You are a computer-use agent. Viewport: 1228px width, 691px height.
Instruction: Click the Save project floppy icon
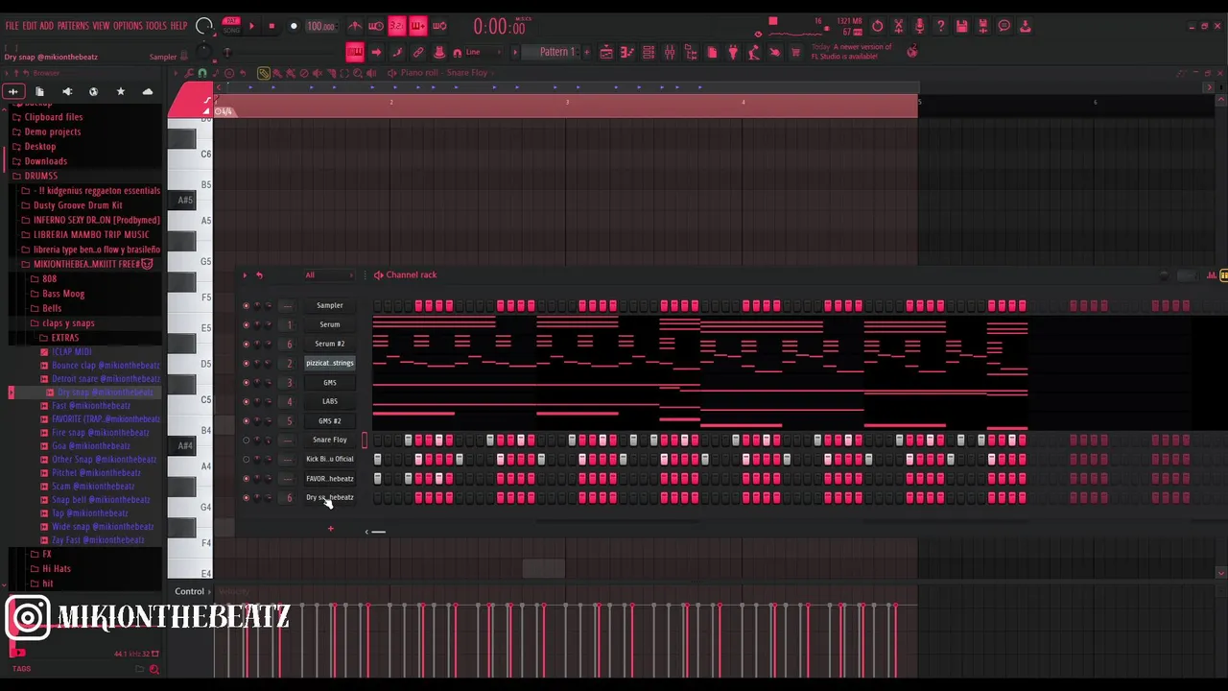961,26
